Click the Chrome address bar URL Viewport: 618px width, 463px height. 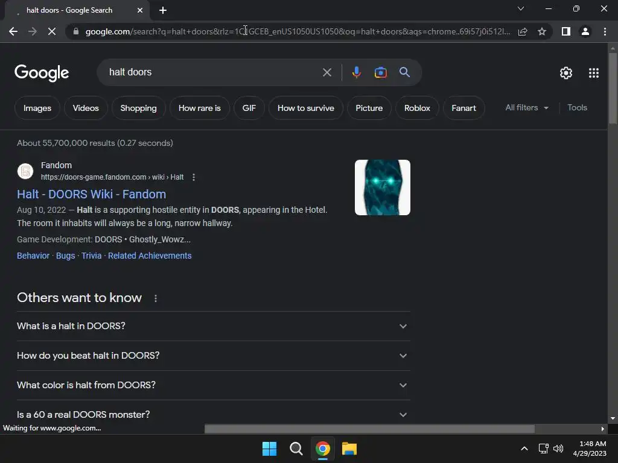point(298,31)
